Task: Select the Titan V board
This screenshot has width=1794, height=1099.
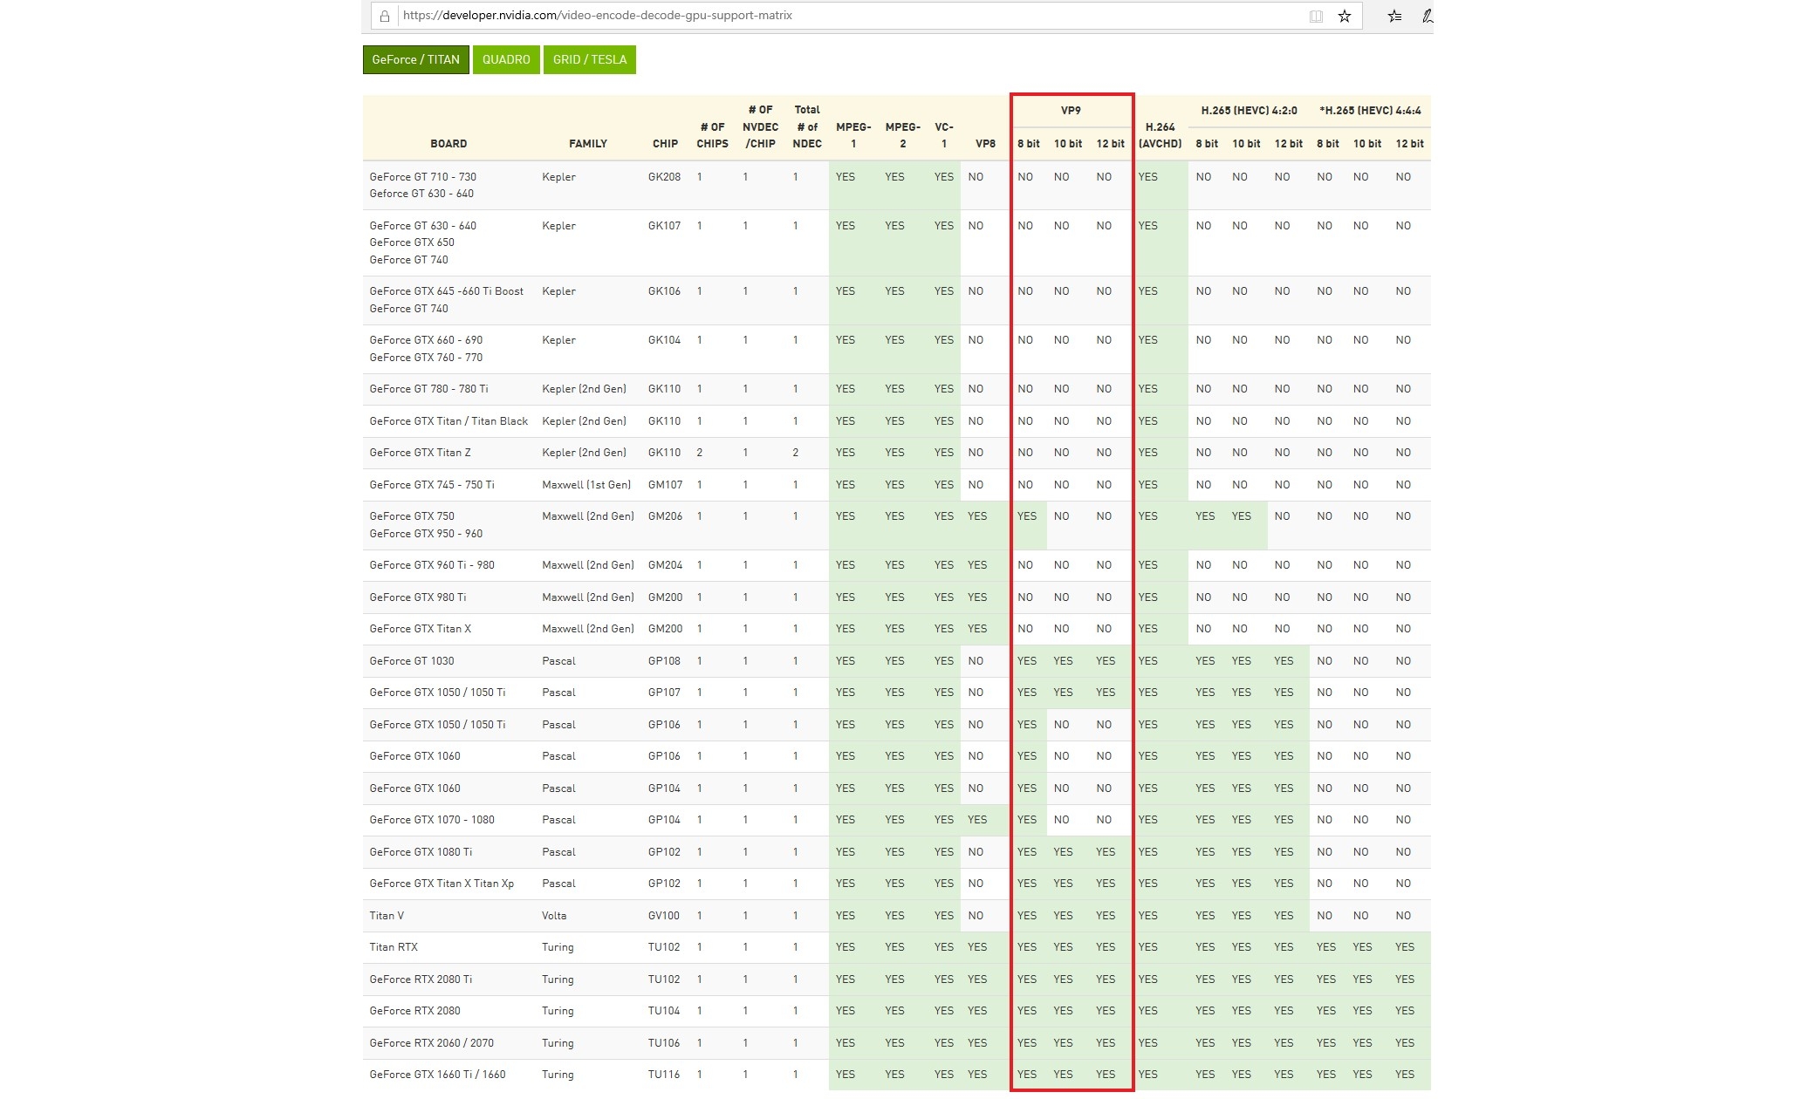Action: (x=387, y=916)
